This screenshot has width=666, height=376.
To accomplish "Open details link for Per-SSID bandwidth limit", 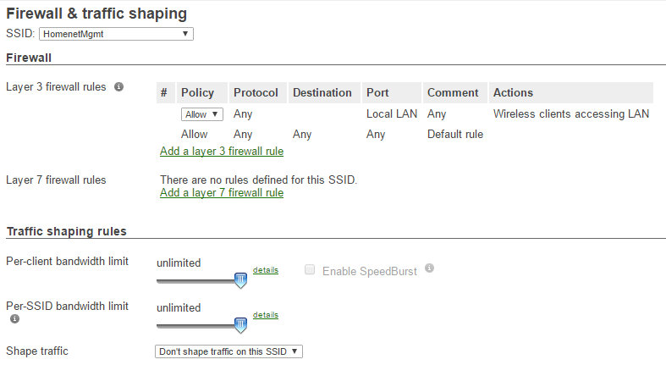I will pyautogui.click(x=265, y=315).
